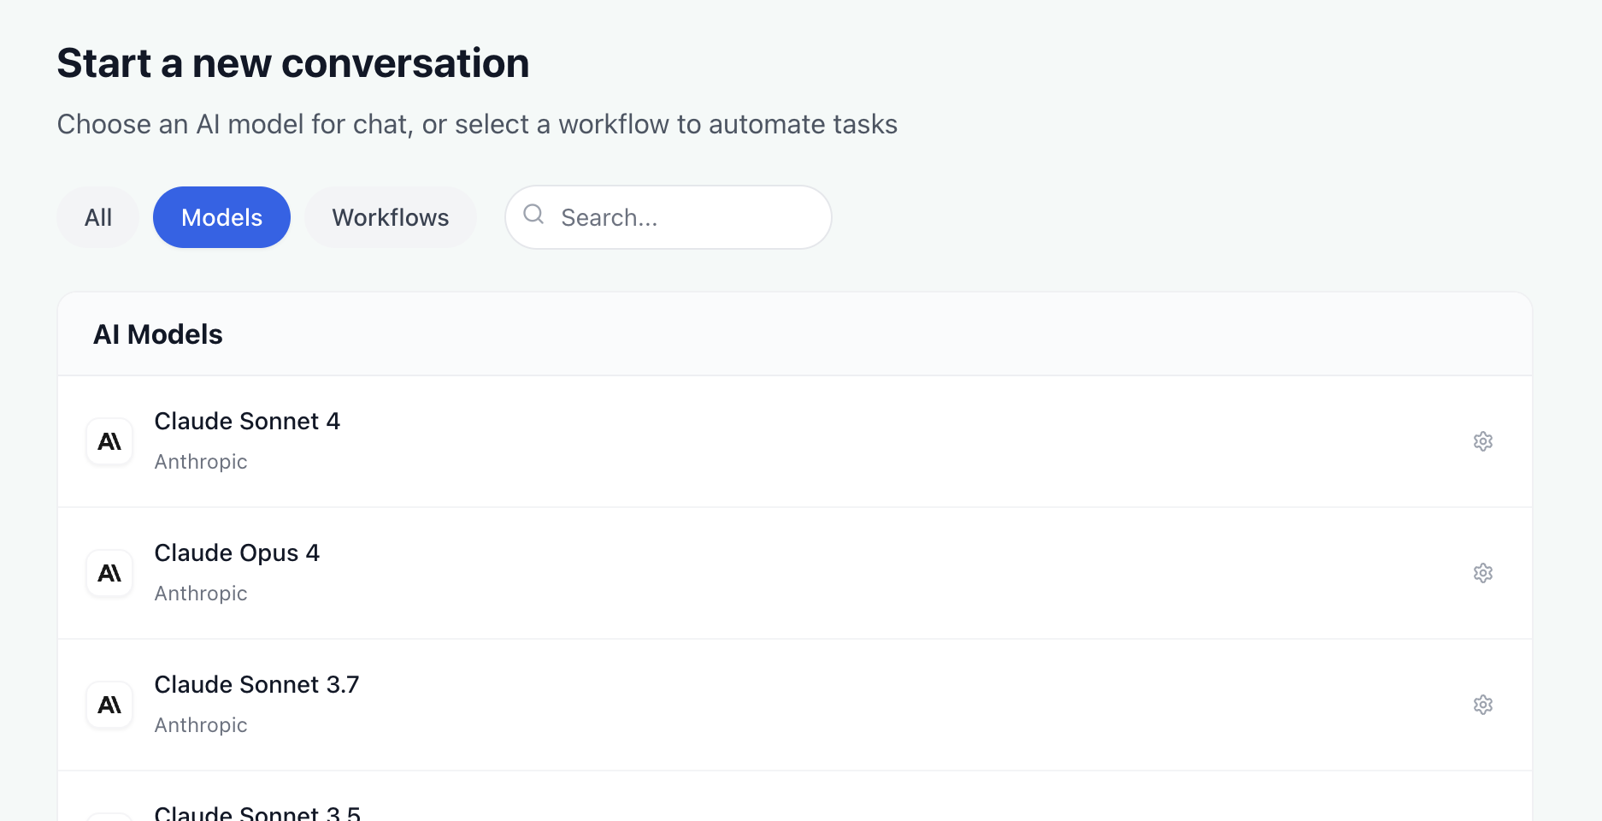Toggle the Models filter pill

click(x=221, y=216)
